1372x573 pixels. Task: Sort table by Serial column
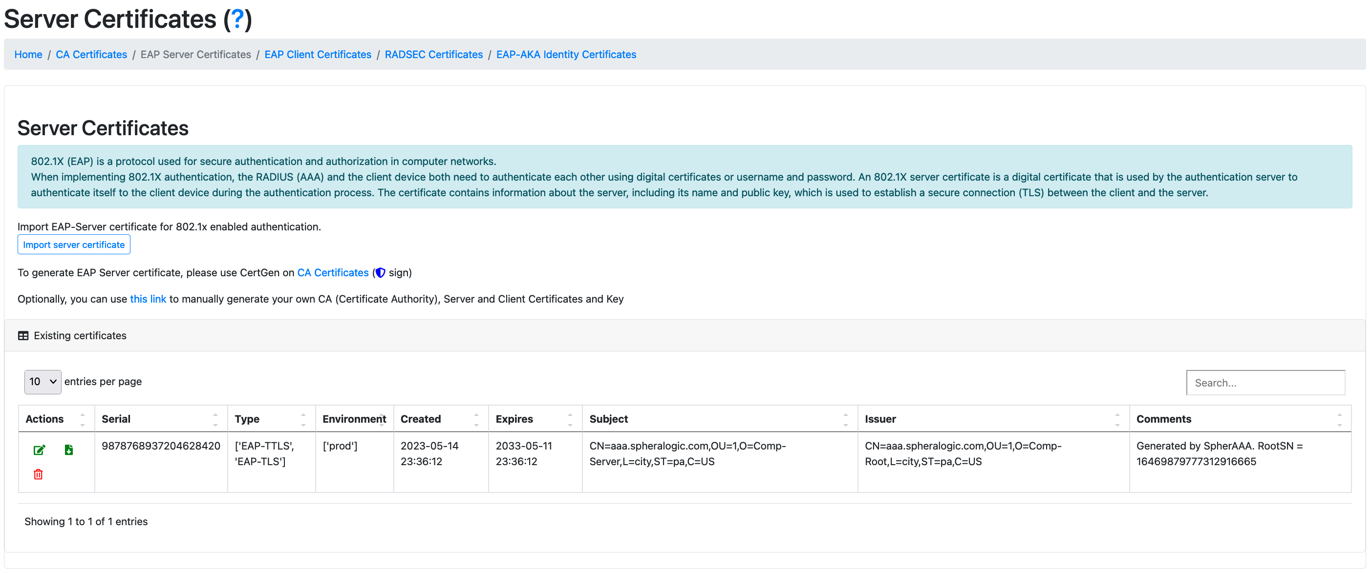tap(161, 419)
